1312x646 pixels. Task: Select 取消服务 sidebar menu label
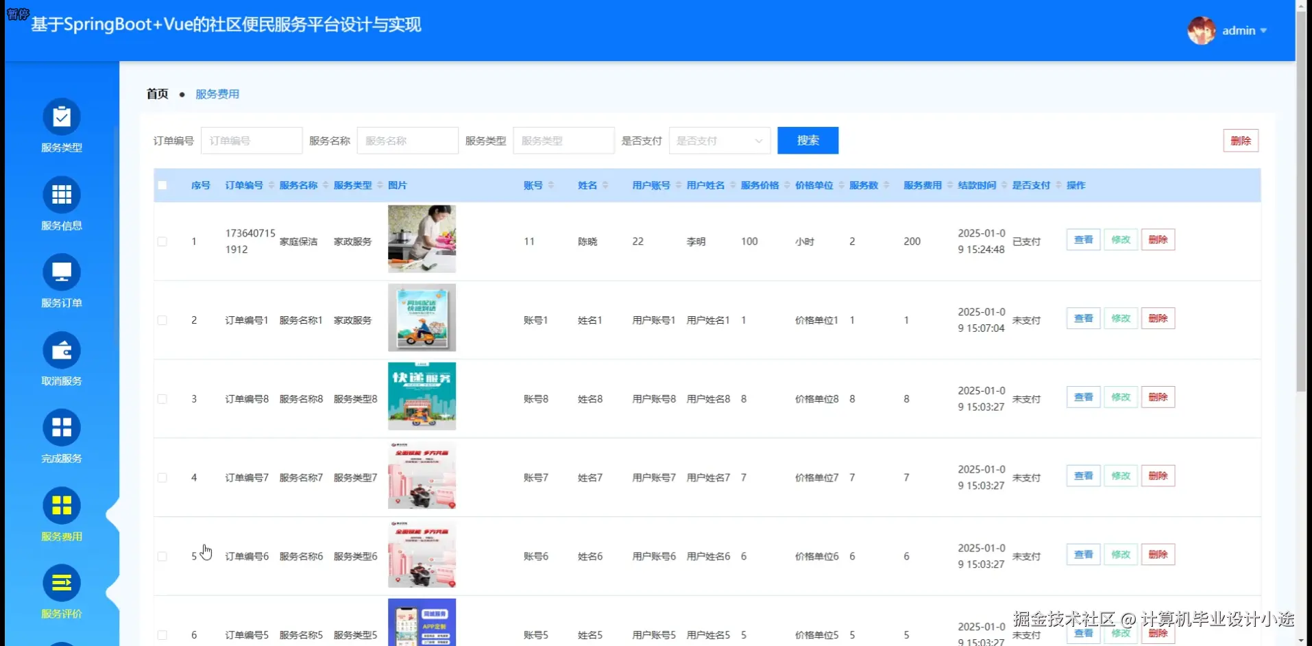click(x=62, y=381)
